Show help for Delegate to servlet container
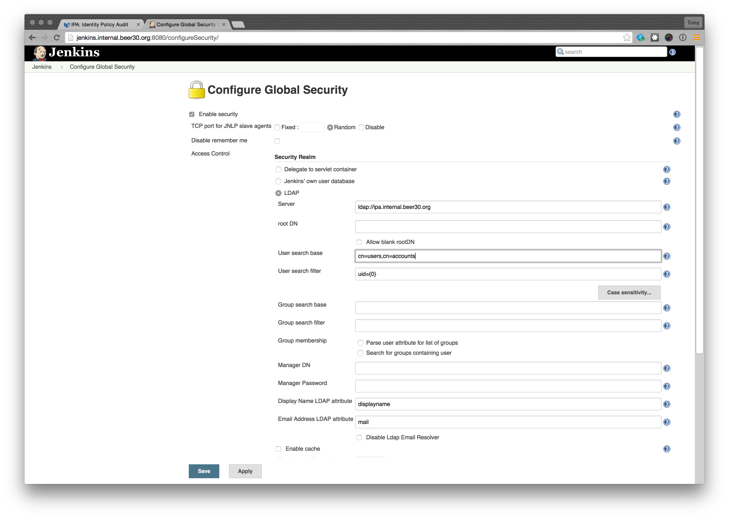This screenshot has height=519, width=729. pos(666,169)
